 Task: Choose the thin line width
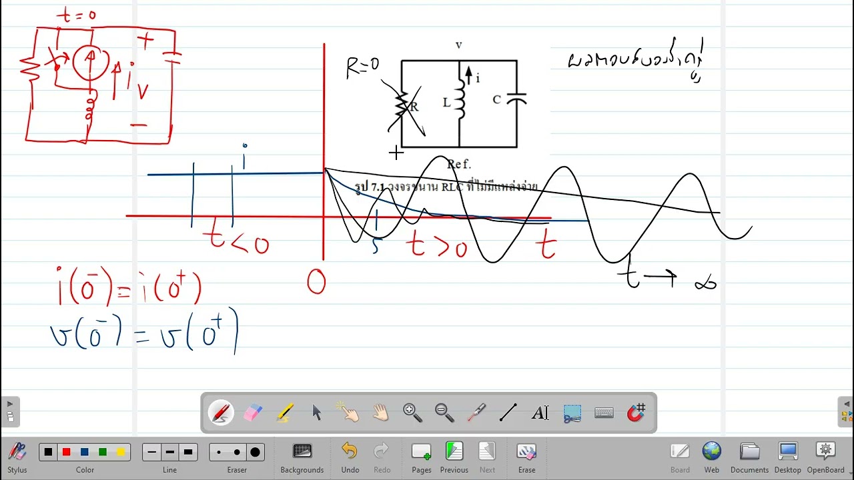point(152,452)
